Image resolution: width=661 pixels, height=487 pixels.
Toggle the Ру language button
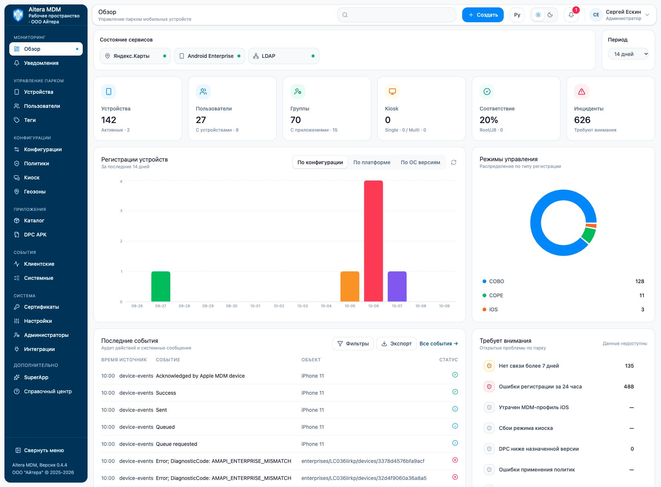coord(517,15)
